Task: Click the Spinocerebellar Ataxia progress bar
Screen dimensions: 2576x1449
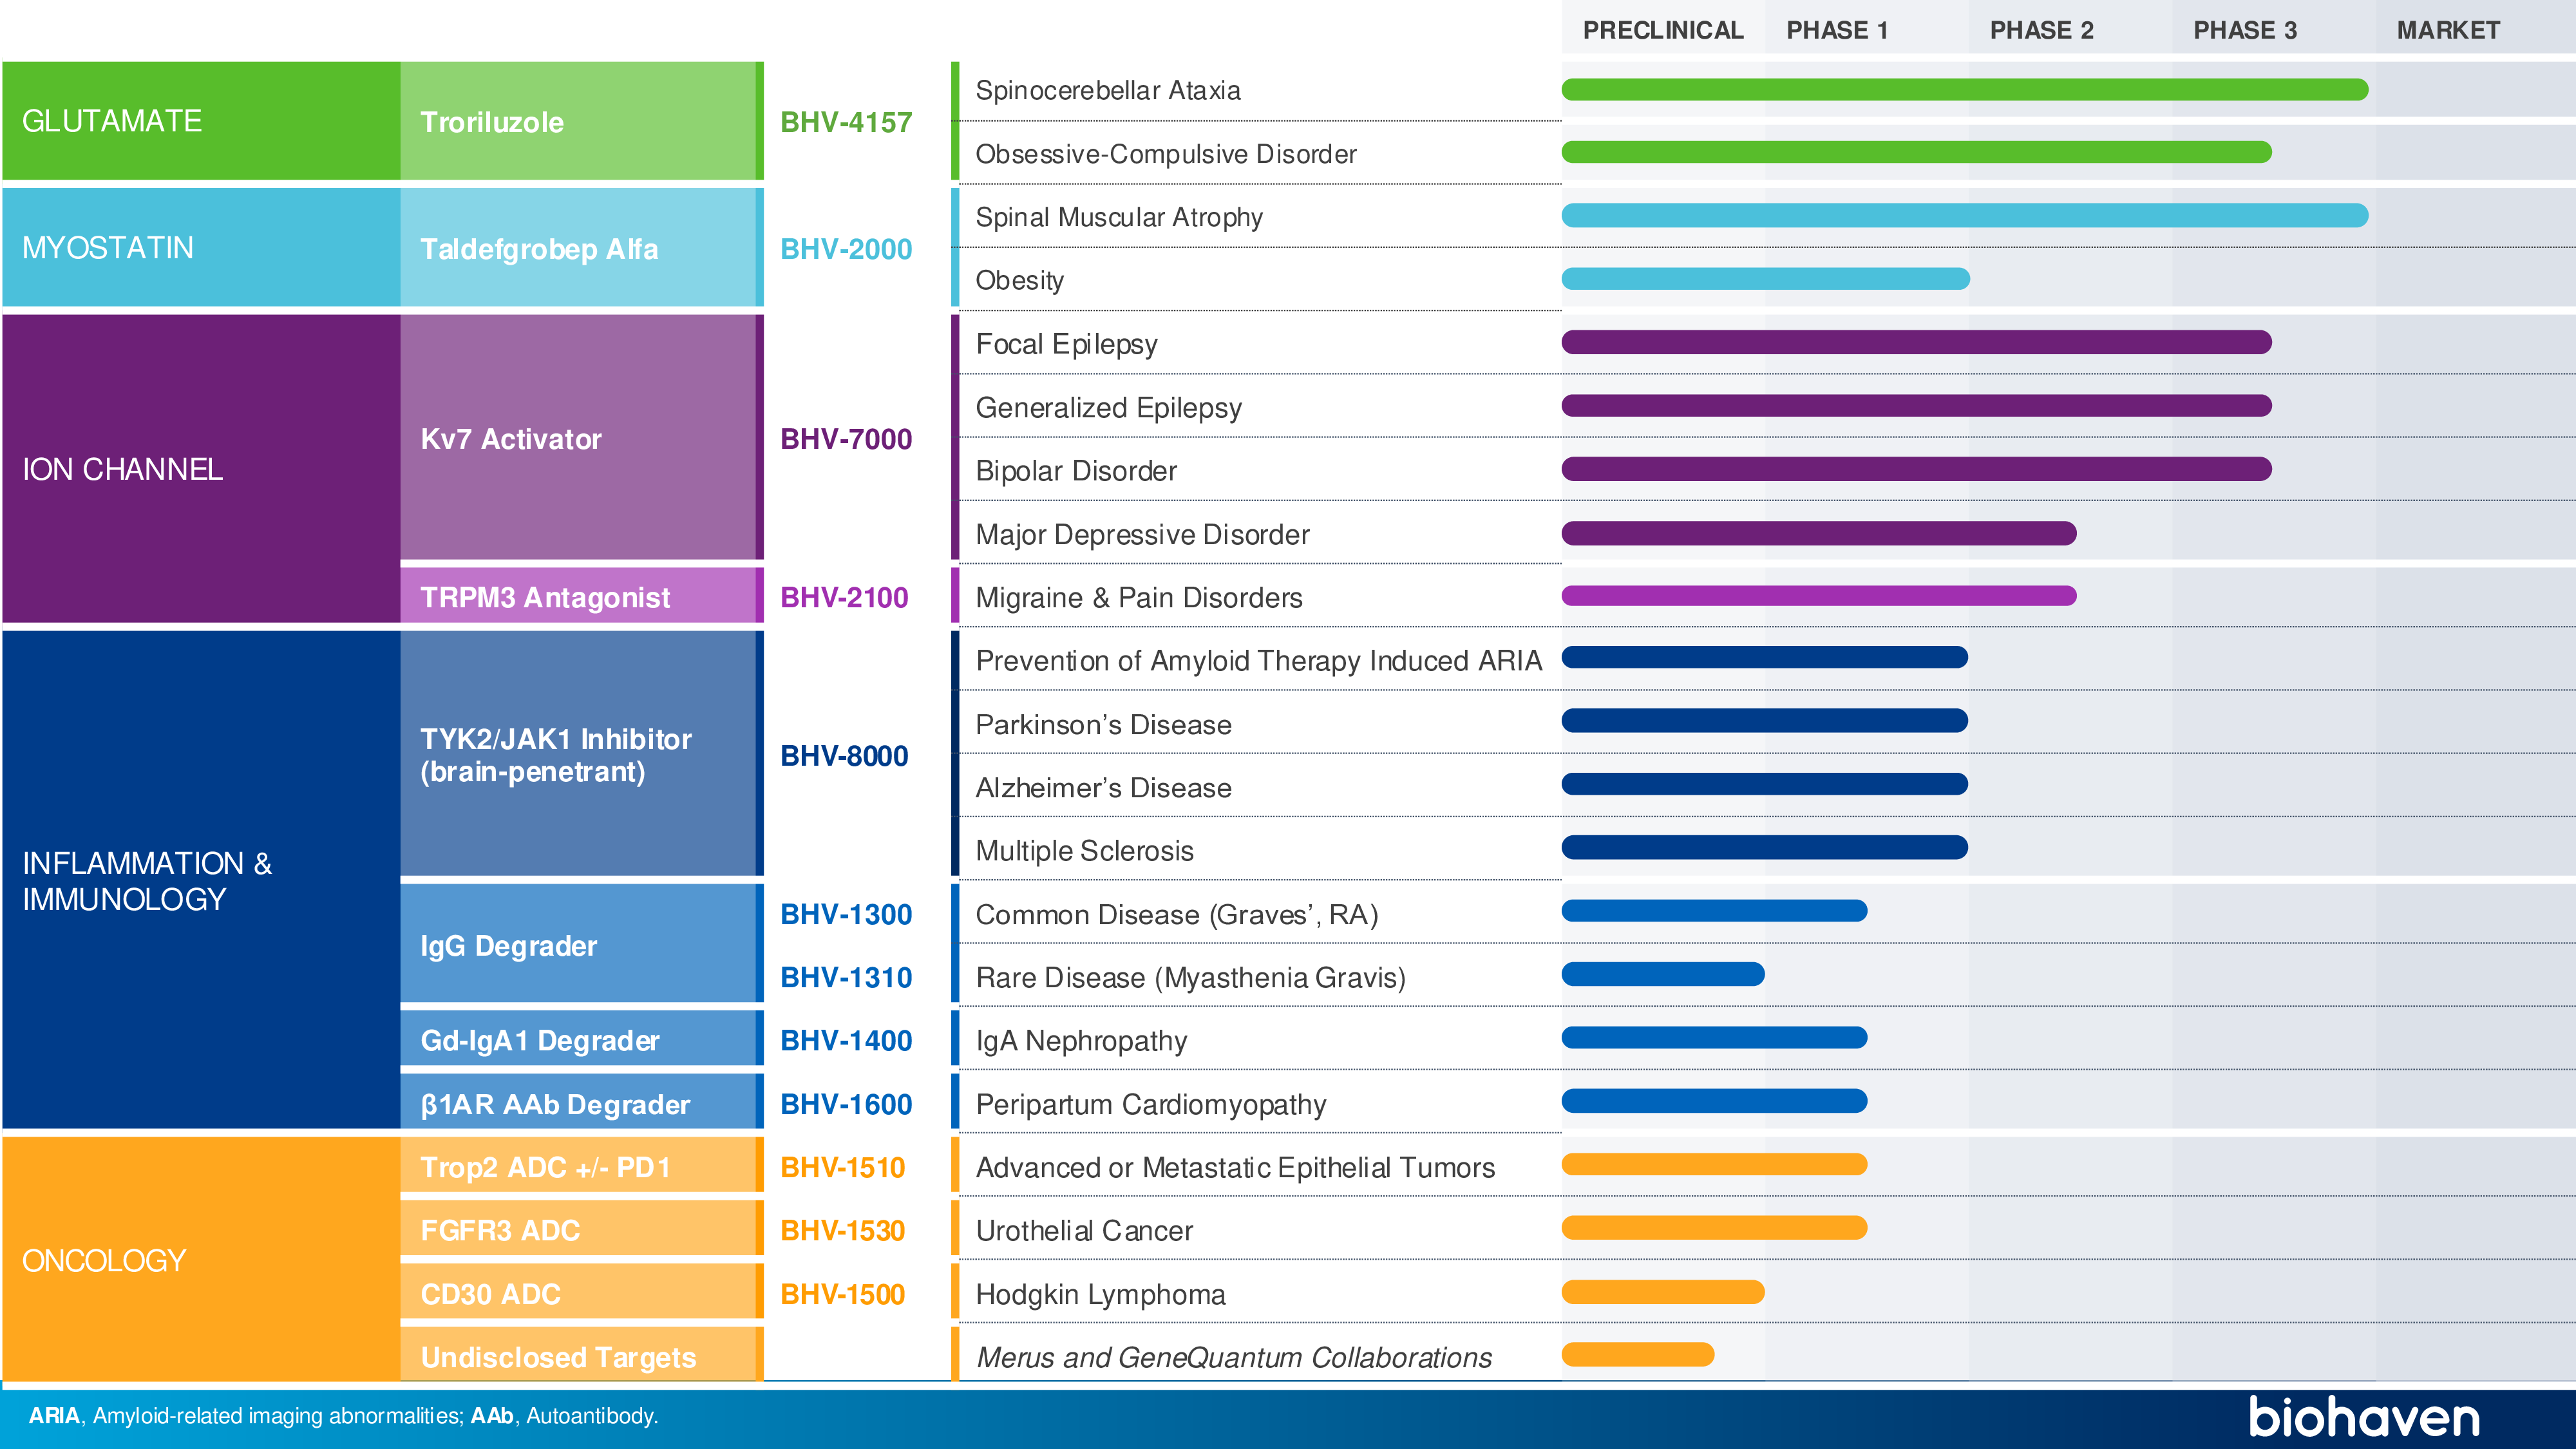Action: click(1965, 89)
